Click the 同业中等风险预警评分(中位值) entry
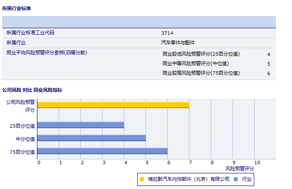This screenshot has height=189, width=292. [x=195, y=64]
